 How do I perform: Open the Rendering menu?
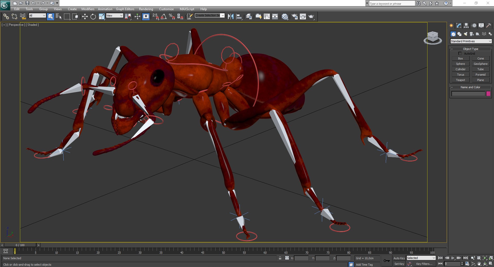pos(146,9)
